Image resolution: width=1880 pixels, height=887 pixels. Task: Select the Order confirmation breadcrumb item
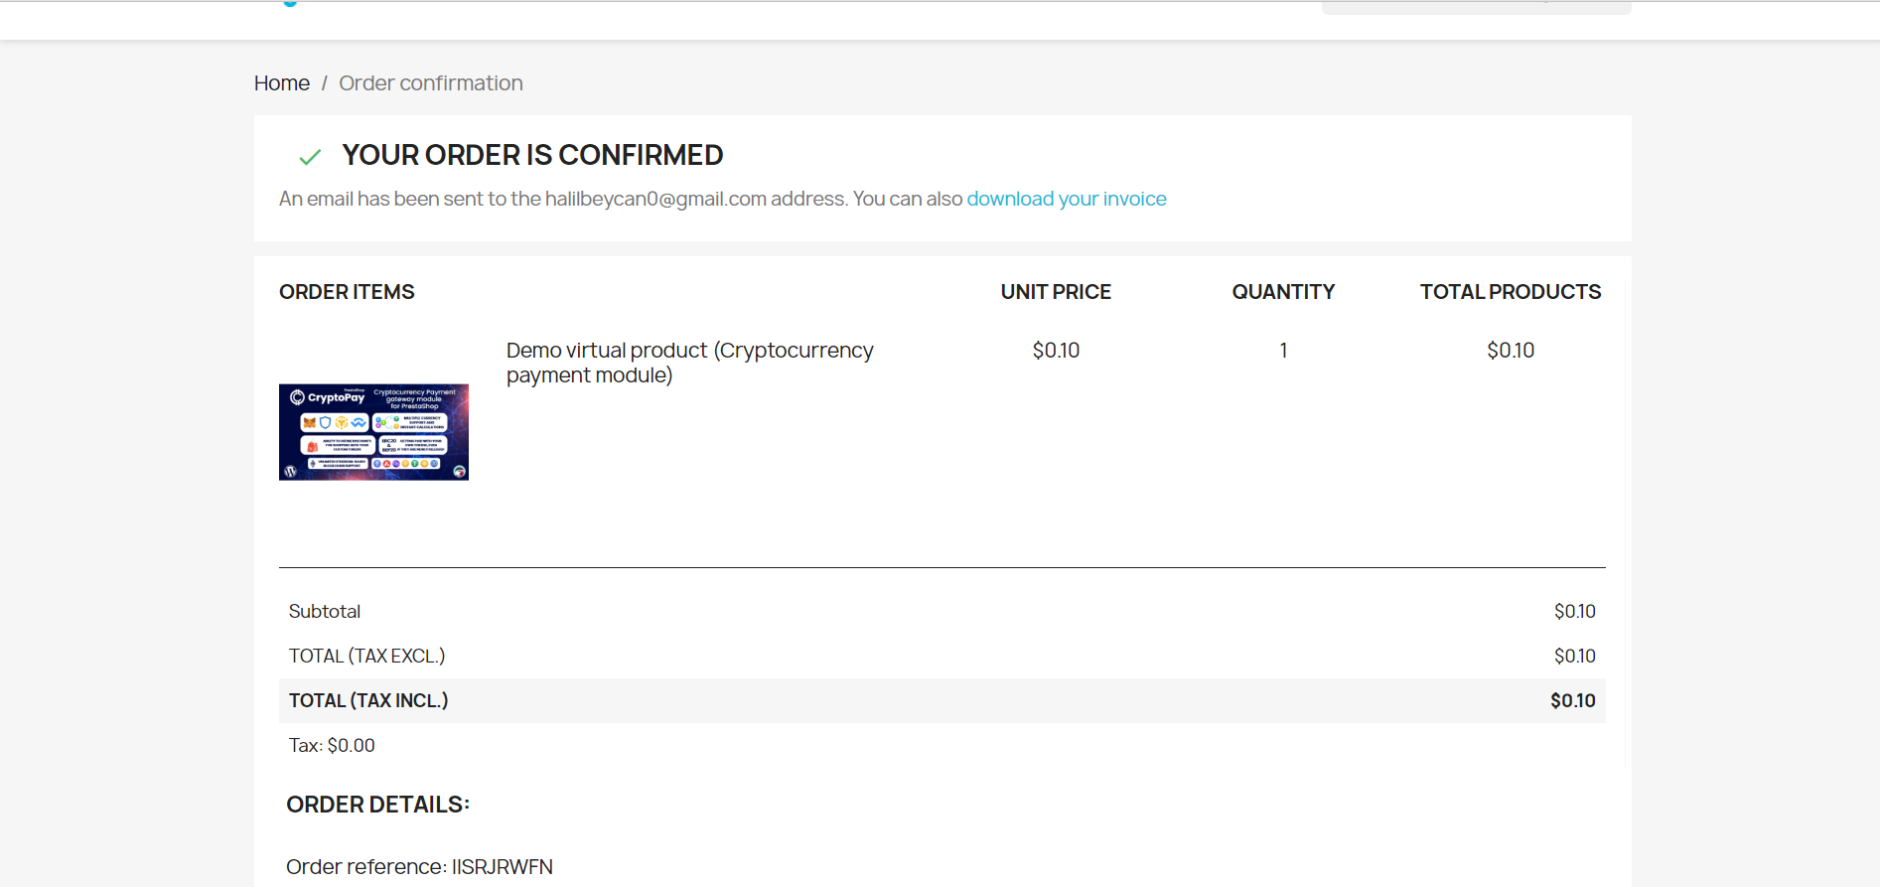click(x=430, y=83)
